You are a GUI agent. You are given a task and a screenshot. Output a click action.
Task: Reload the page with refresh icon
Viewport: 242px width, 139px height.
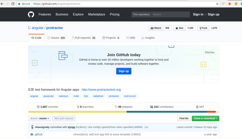[13, 4]
